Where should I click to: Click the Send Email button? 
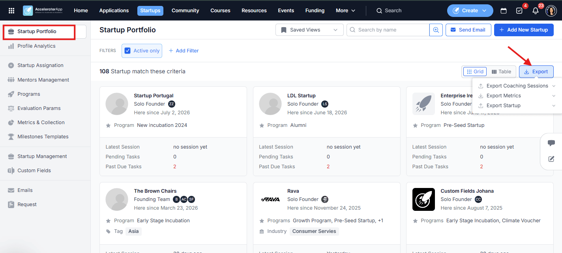pos(468,30)
